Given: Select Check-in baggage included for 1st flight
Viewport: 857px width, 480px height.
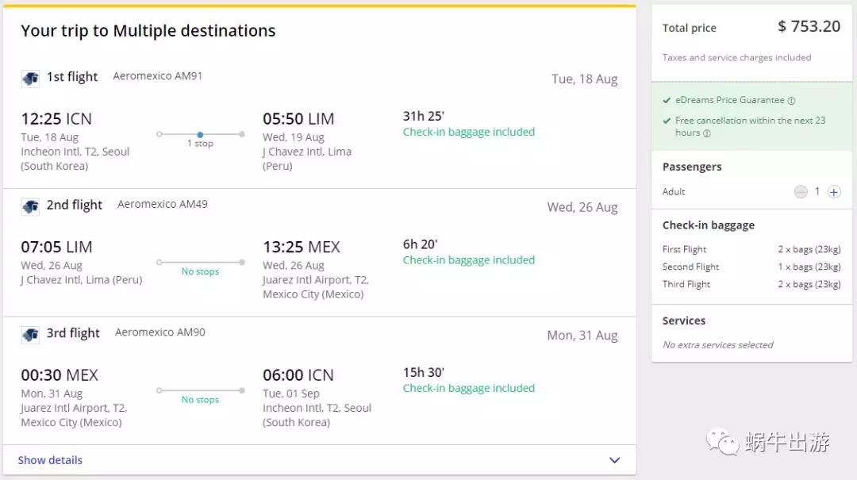Looking at the screenshot, I should [x=468, y=132].
